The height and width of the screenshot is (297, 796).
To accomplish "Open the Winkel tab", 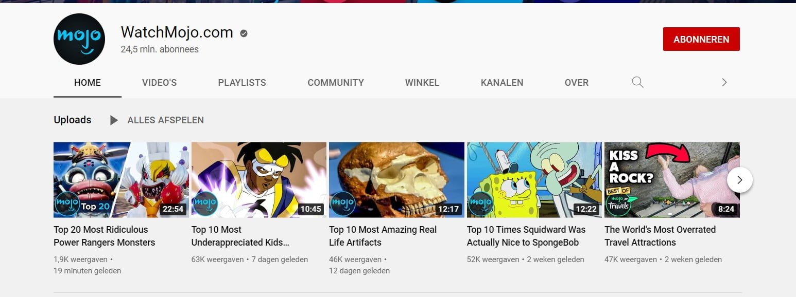I will [422, 83].
